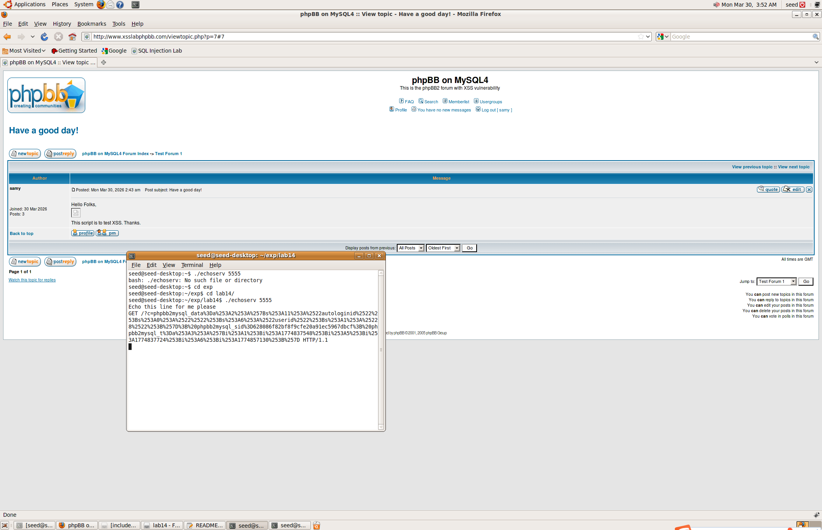The width and height of the screenshot is (822, 530).
Task: Open the Terminal menu in the terminal window
Action: click(192, 265)
